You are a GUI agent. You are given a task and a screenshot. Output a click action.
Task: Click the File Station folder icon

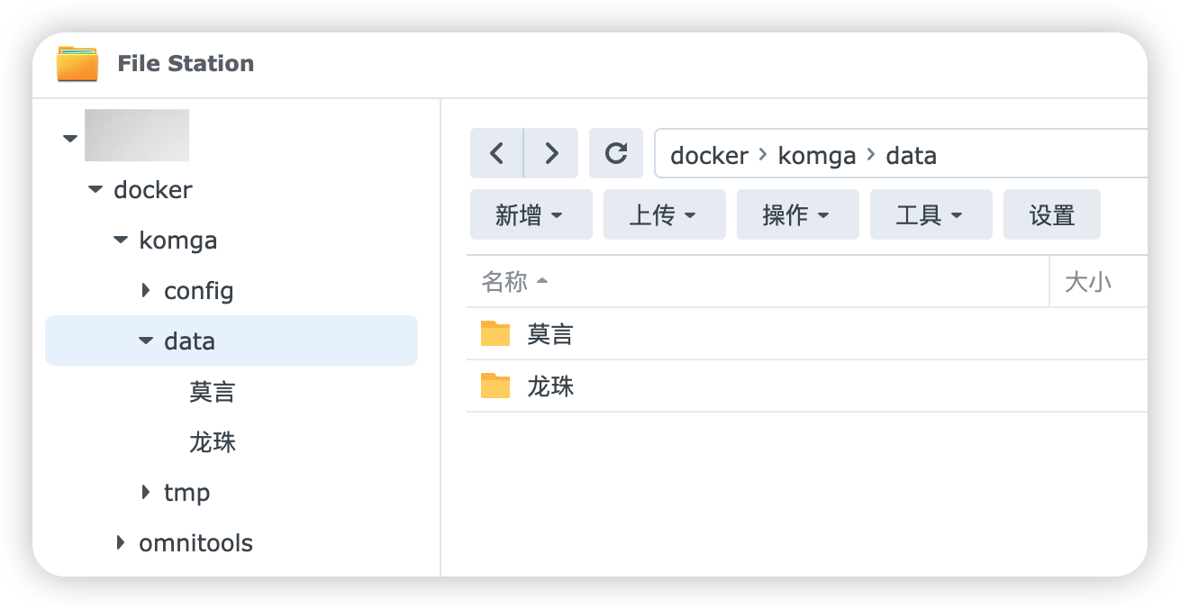click(x=77, y=64)
